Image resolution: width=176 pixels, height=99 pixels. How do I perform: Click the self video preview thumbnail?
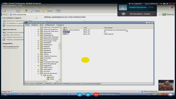166,85
